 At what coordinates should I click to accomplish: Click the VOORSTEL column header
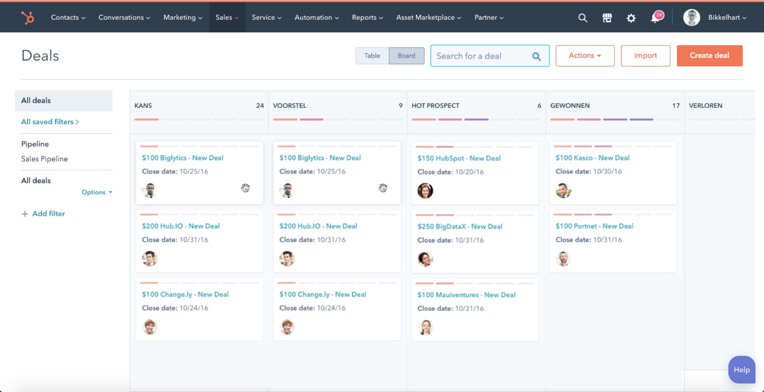click(290, 106)
